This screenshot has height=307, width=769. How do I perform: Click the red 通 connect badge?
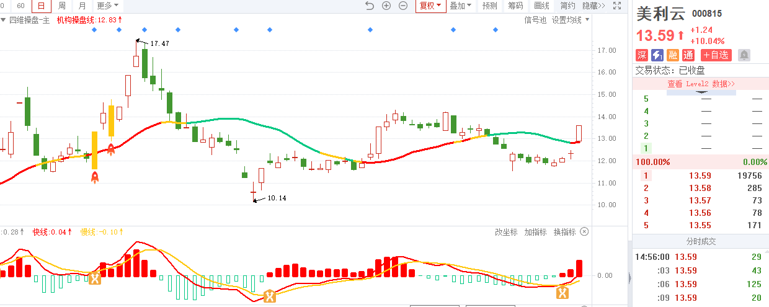[688, 55]
